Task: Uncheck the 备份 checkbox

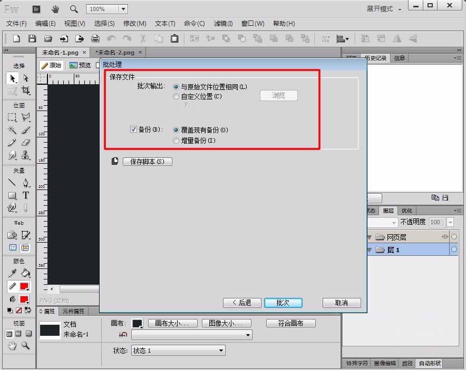Action: tap(133, 129)
